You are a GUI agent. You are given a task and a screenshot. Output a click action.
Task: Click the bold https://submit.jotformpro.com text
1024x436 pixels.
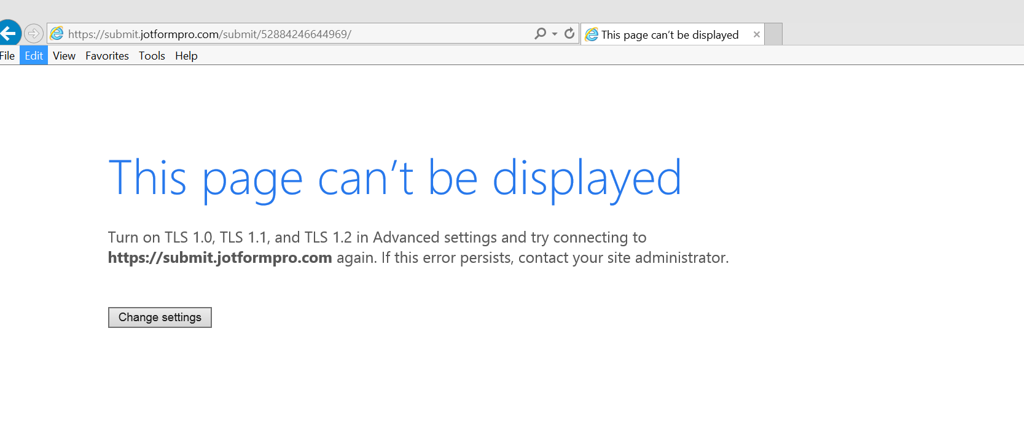pyautogui.click(x=220, y=258)
